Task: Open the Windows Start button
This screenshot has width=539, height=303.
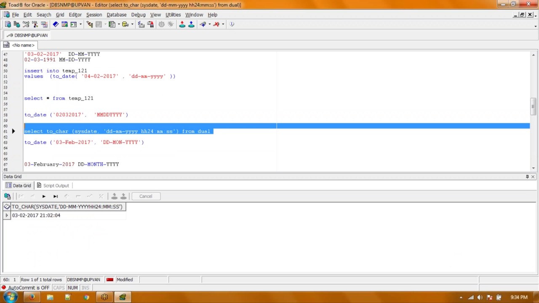Action: click(x=10, y=297)
